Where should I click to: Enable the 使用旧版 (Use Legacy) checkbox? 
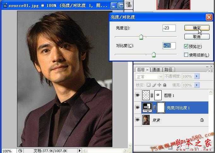coord(186,55)
